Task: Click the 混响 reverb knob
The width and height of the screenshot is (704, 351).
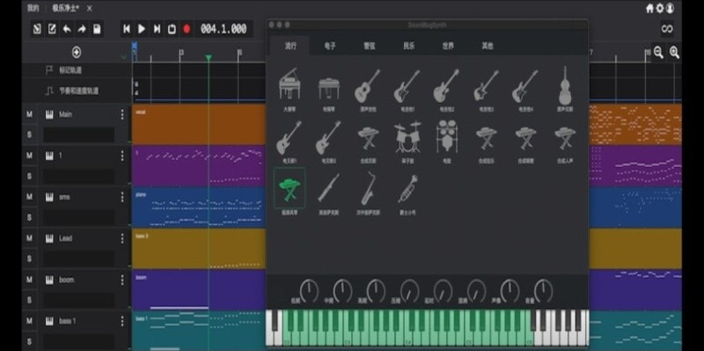Action: point(476,290)
